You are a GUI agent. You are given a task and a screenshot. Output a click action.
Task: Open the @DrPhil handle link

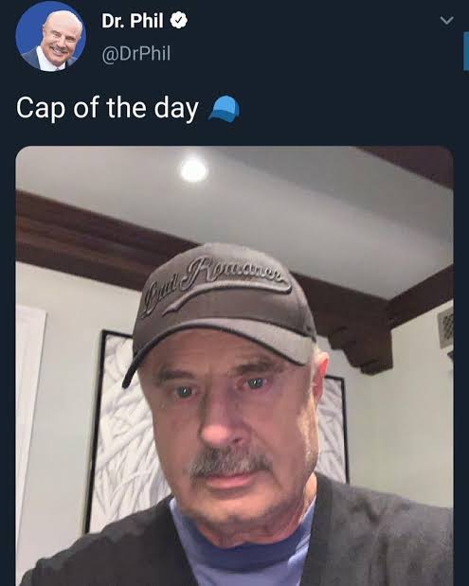(x=136, y=53)
